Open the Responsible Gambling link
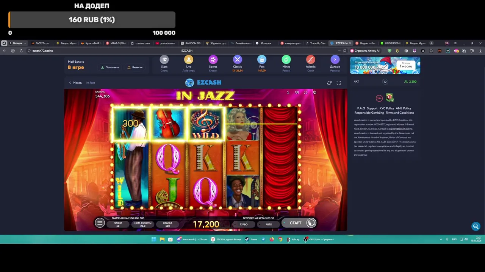Image resolution: width=485 pixels, height=272 pixels. tap(369, 113)
